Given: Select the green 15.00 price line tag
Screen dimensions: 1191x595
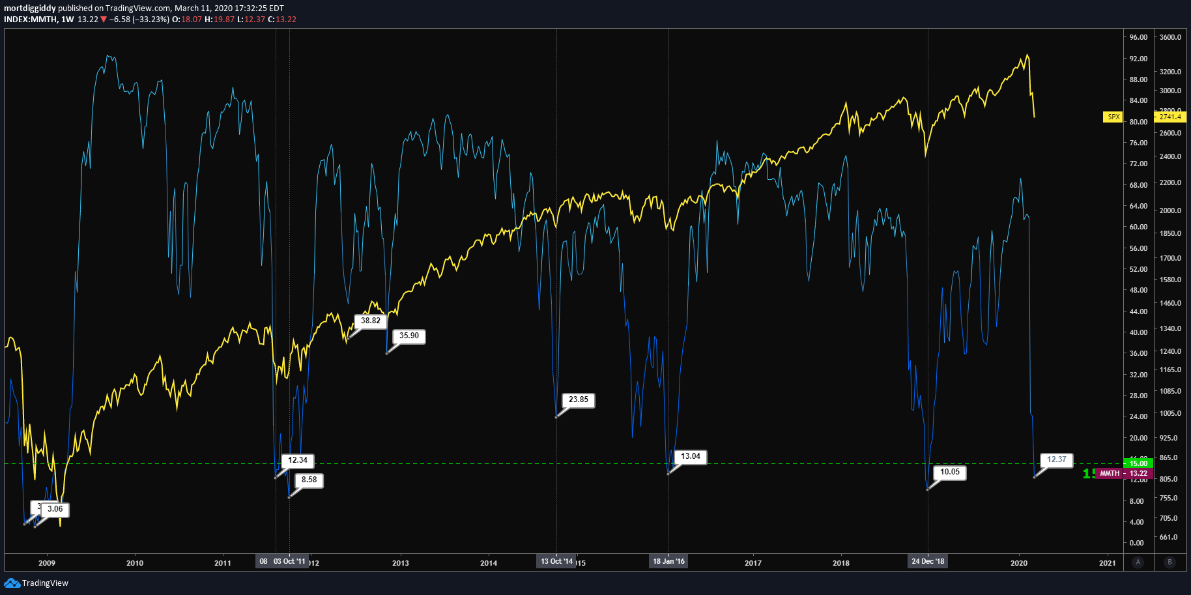Looking at the screenshot, I should [x=1138, y=463].
